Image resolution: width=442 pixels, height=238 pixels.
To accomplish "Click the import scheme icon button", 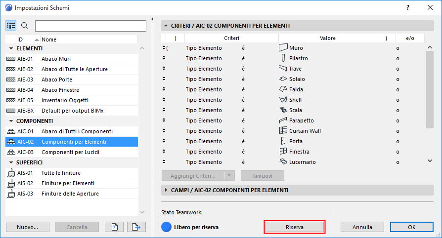I will (114, 227).
